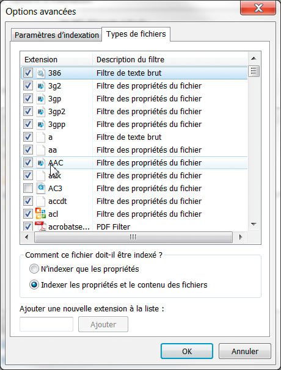Click the horizontal scrollbar right arrow
This screenshot has height=370, width=281.
(x=241, y=237)
